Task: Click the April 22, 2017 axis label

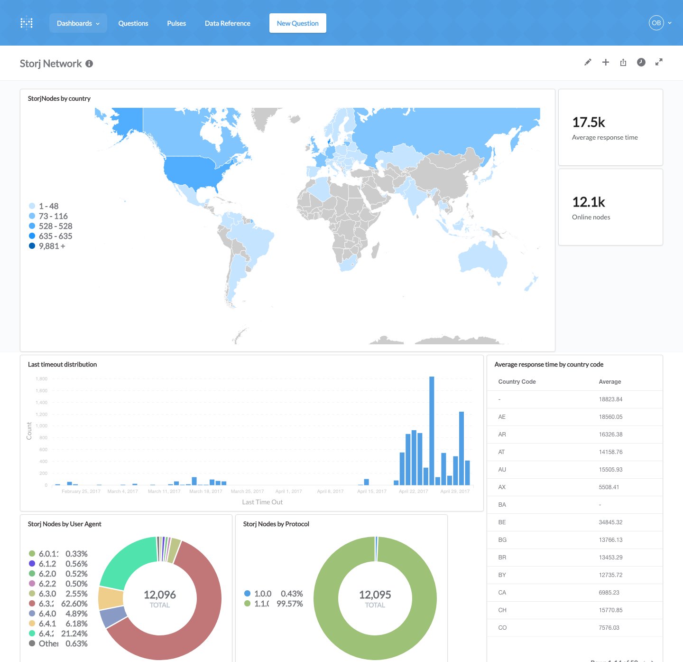Action: tap(414, 492)
